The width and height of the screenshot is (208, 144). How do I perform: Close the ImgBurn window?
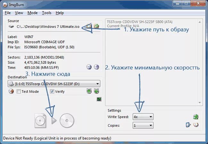coord(198,4)
